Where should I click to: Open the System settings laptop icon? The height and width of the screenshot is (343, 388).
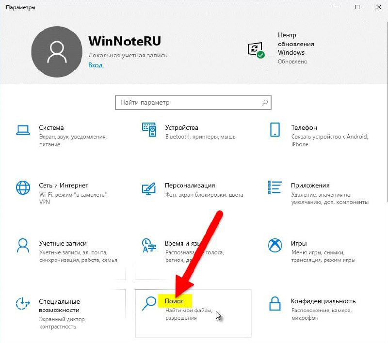[23, 129]
